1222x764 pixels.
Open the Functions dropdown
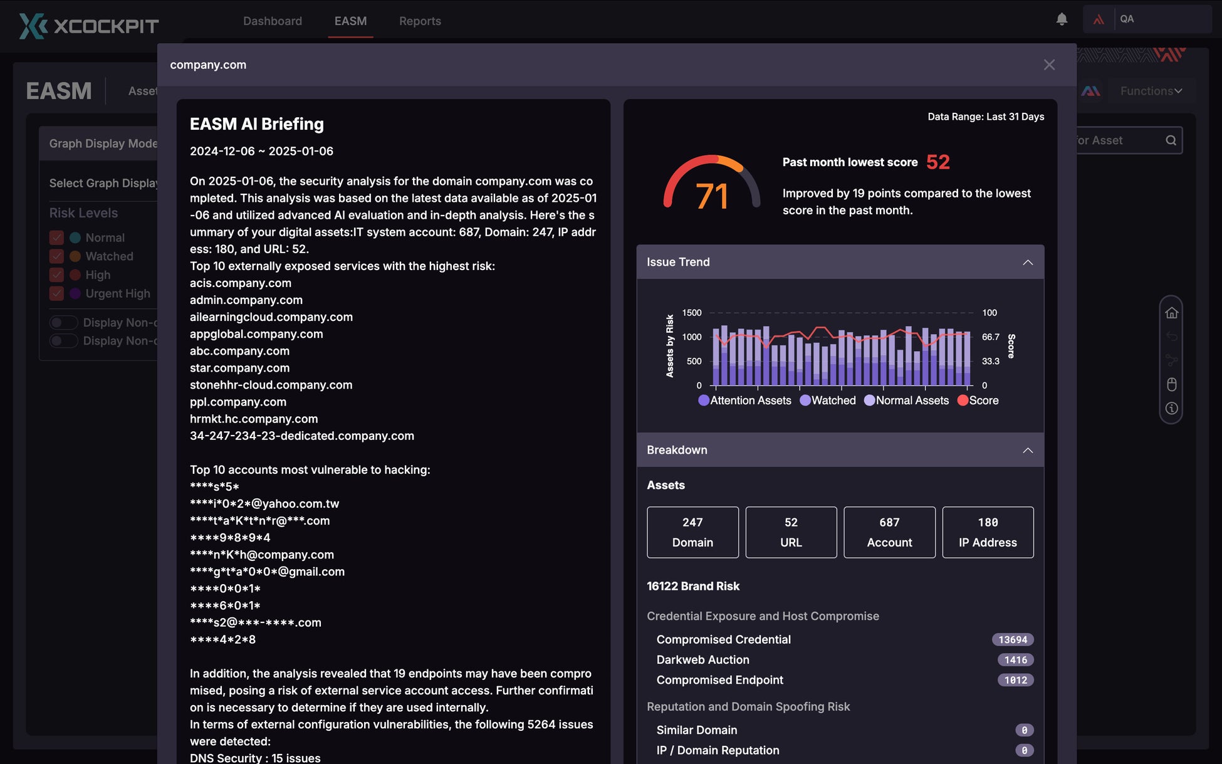[1151, 91]
